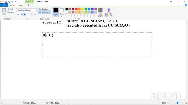Toggle Strikethrough formatting
Image resolution: width=188 pixels, height=105 pixels.
[35, 14]
